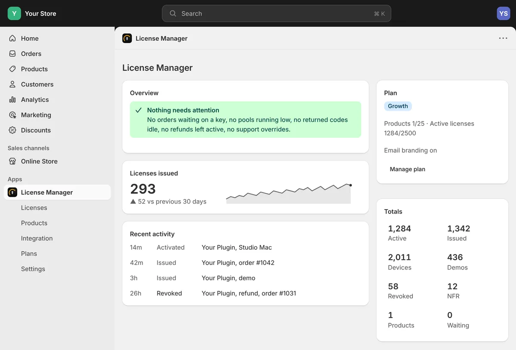This screenshot has height=350, width=516.
Task: Click the Recent activity heading
Action: click(x=152, y=234)
